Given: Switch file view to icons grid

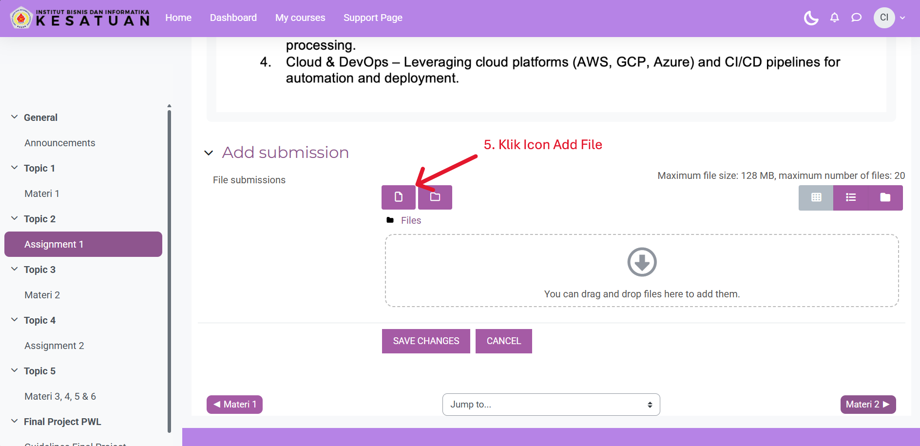Looking at the screenshot, I should tap(816, 197).
